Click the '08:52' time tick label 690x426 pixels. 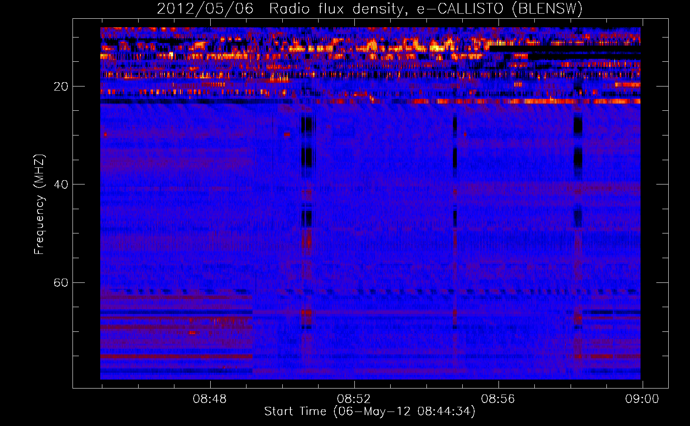(354, 399)
